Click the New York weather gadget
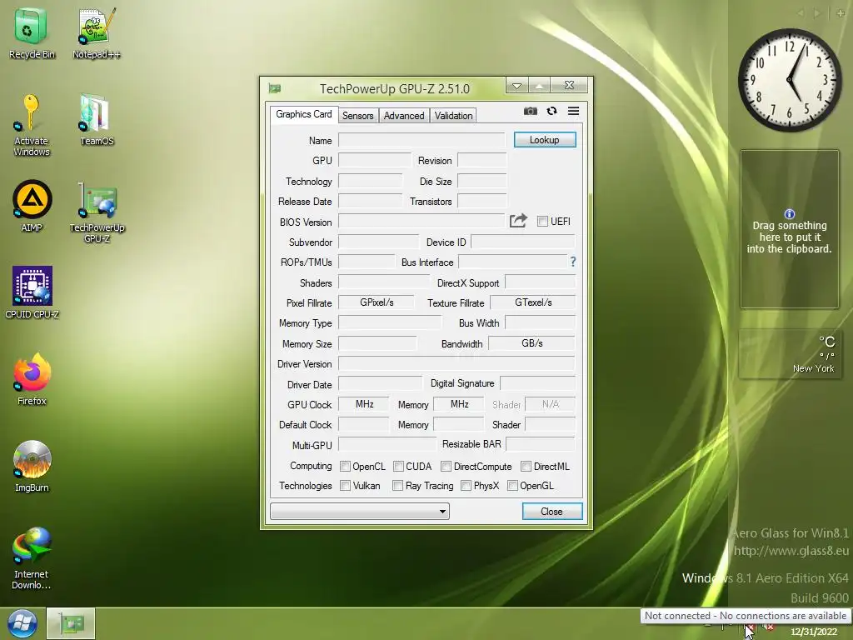This screenshot has height=640, width=853. pos(790,353)
